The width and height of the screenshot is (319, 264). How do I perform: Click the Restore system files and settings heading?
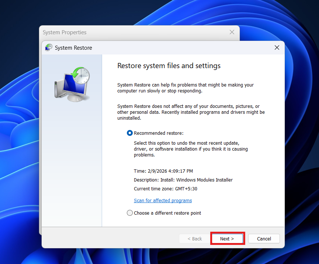[169, 66]
